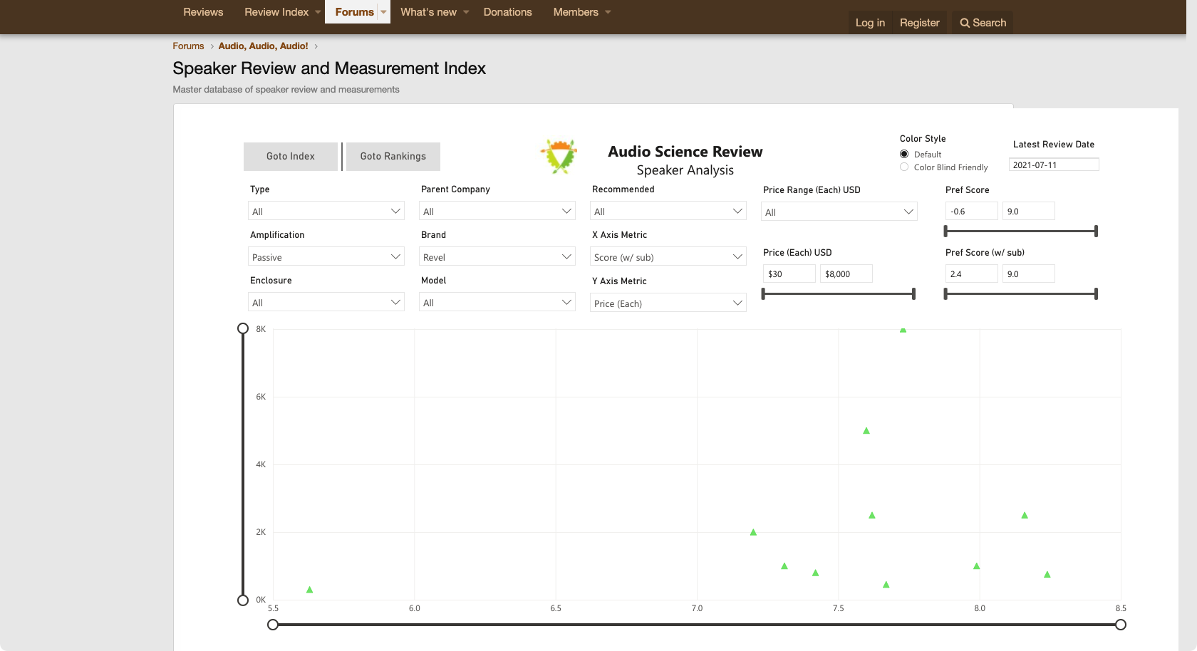Open the X Axis Metric dropdown
The image size is (1197, 651).
click(668, 256)
